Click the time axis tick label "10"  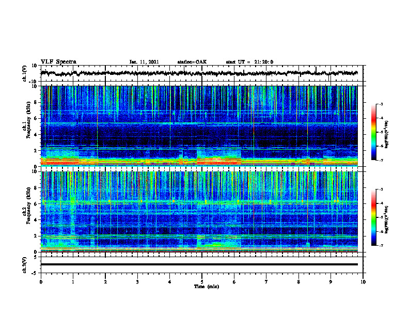coord(363,282)
